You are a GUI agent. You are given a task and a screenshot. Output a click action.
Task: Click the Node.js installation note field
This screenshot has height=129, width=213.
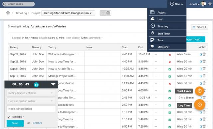31,109
